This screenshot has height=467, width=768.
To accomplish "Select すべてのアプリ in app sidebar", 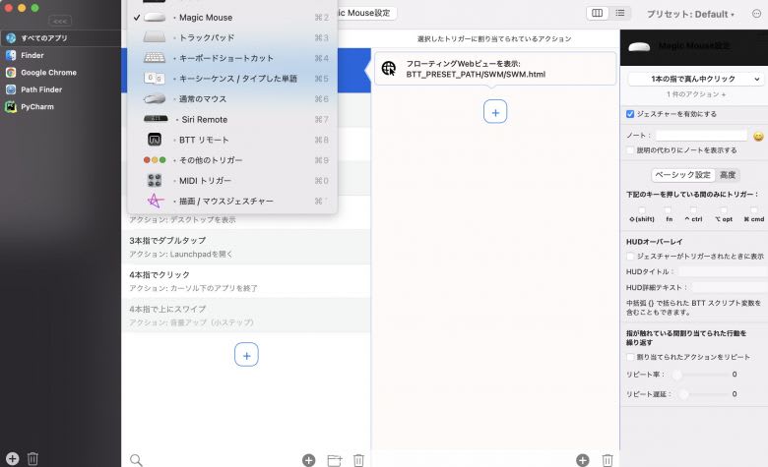I will click(x=61, y=38).
